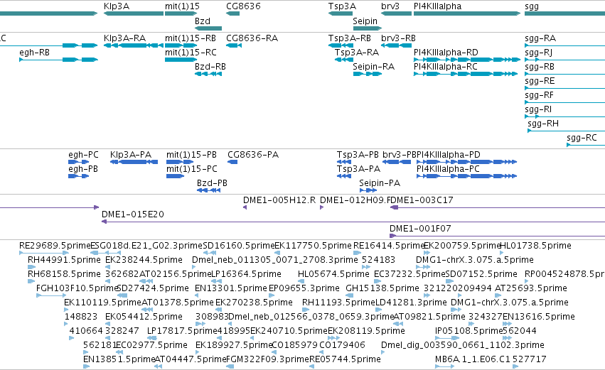Click the 'egh-PC' CDS label
Viewport: 605px width, 370px height.
83,155
